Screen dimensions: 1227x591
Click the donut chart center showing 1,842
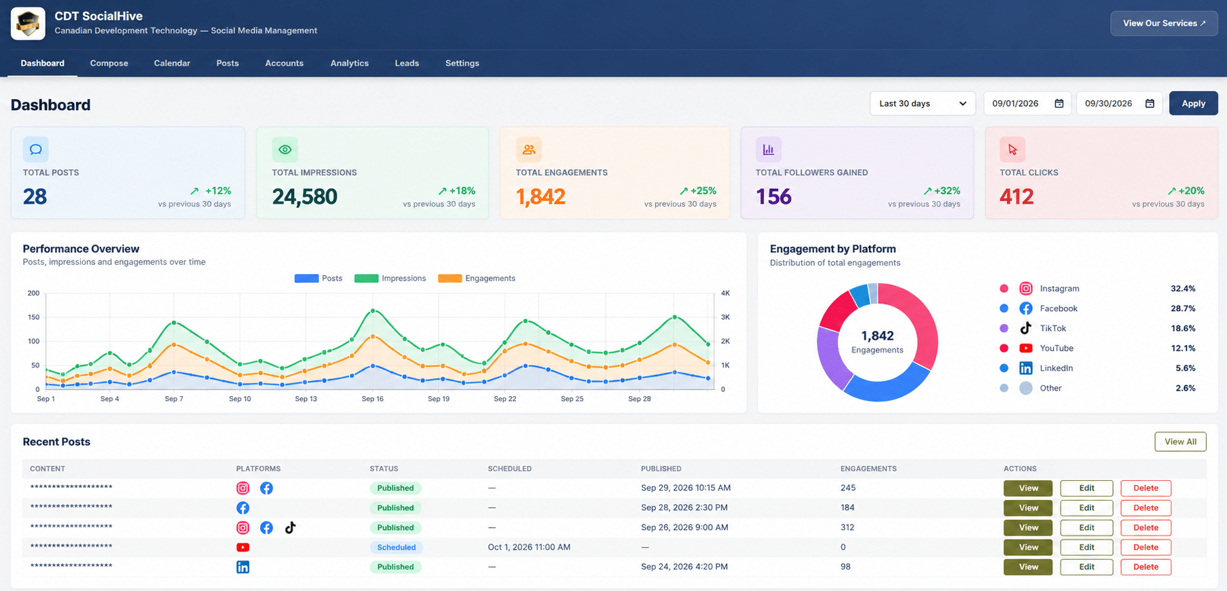tap(877, 342)
